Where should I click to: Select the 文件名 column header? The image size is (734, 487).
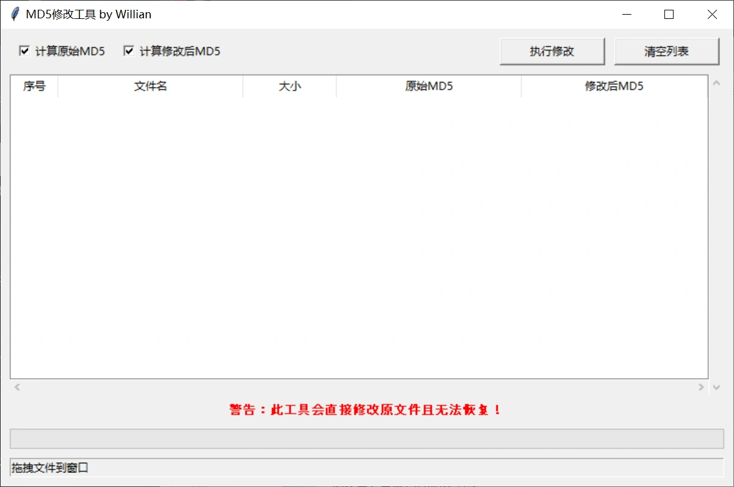[150, 86]
